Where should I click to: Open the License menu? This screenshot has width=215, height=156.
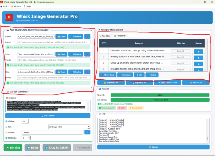(16, 7)
